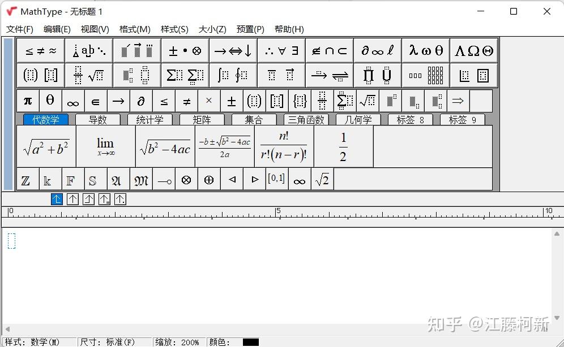This screenshot has height=347, width=564.
Task: Switch to the 矩阵 tab
Action: click(202, 119)
